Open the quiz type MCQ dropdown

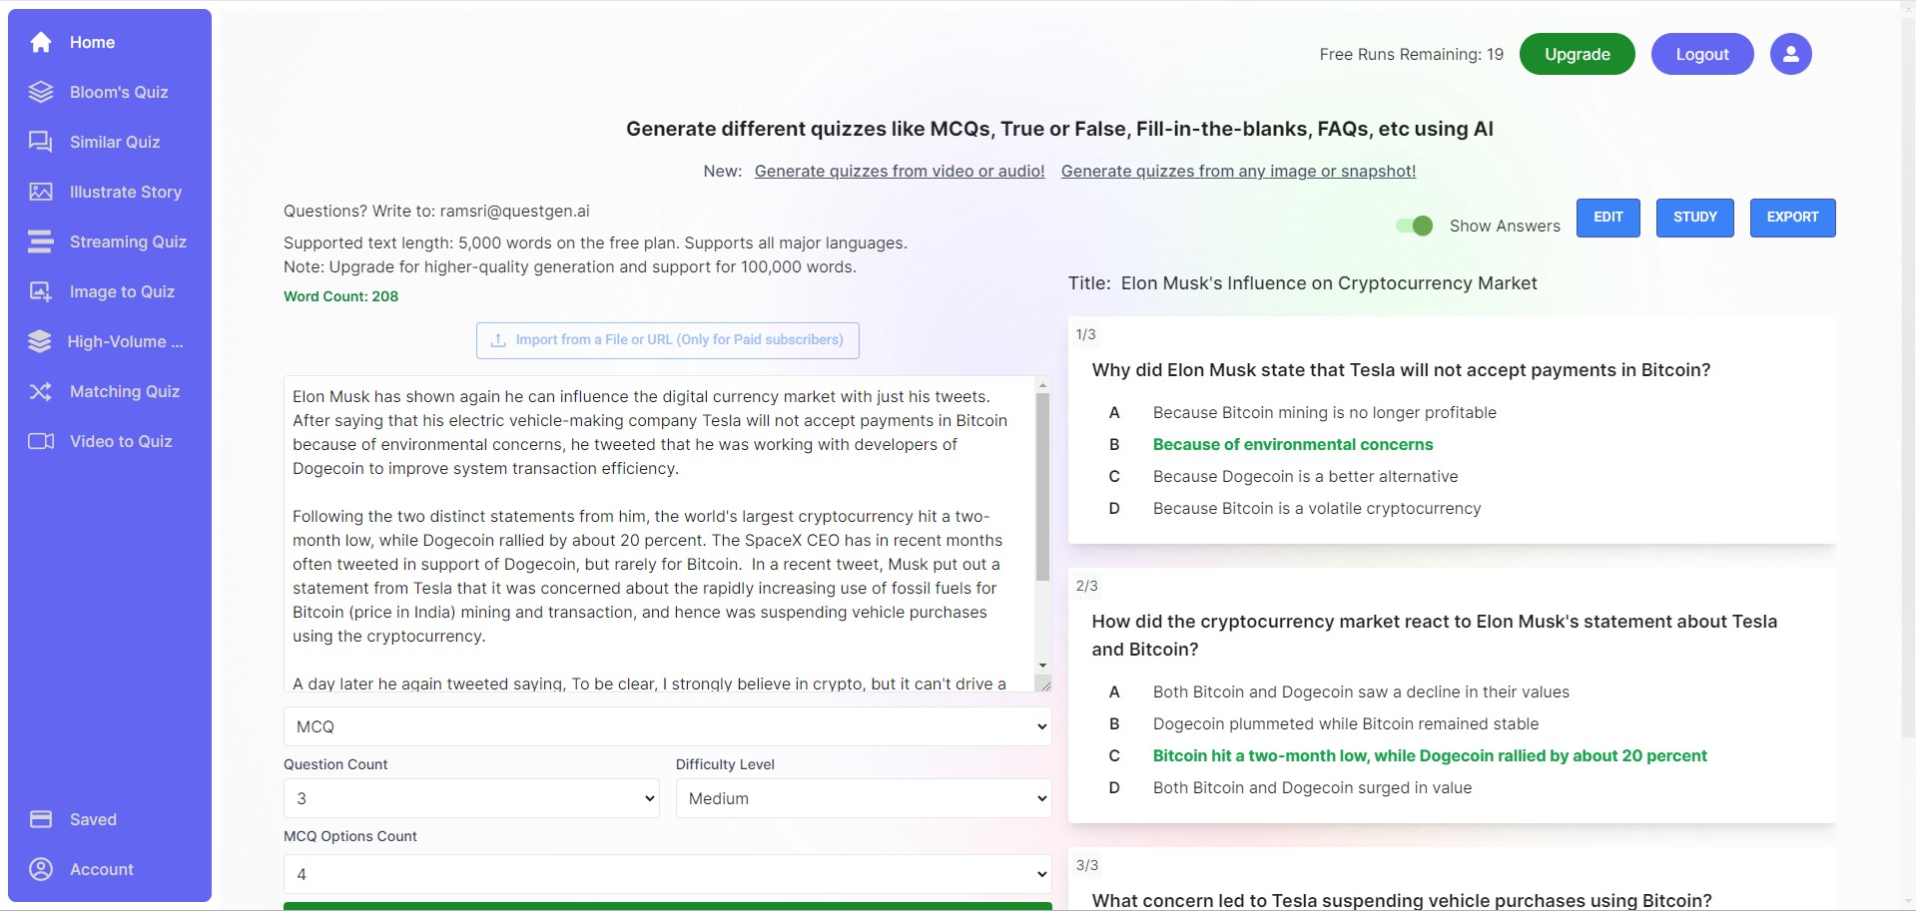click(668, 726)
